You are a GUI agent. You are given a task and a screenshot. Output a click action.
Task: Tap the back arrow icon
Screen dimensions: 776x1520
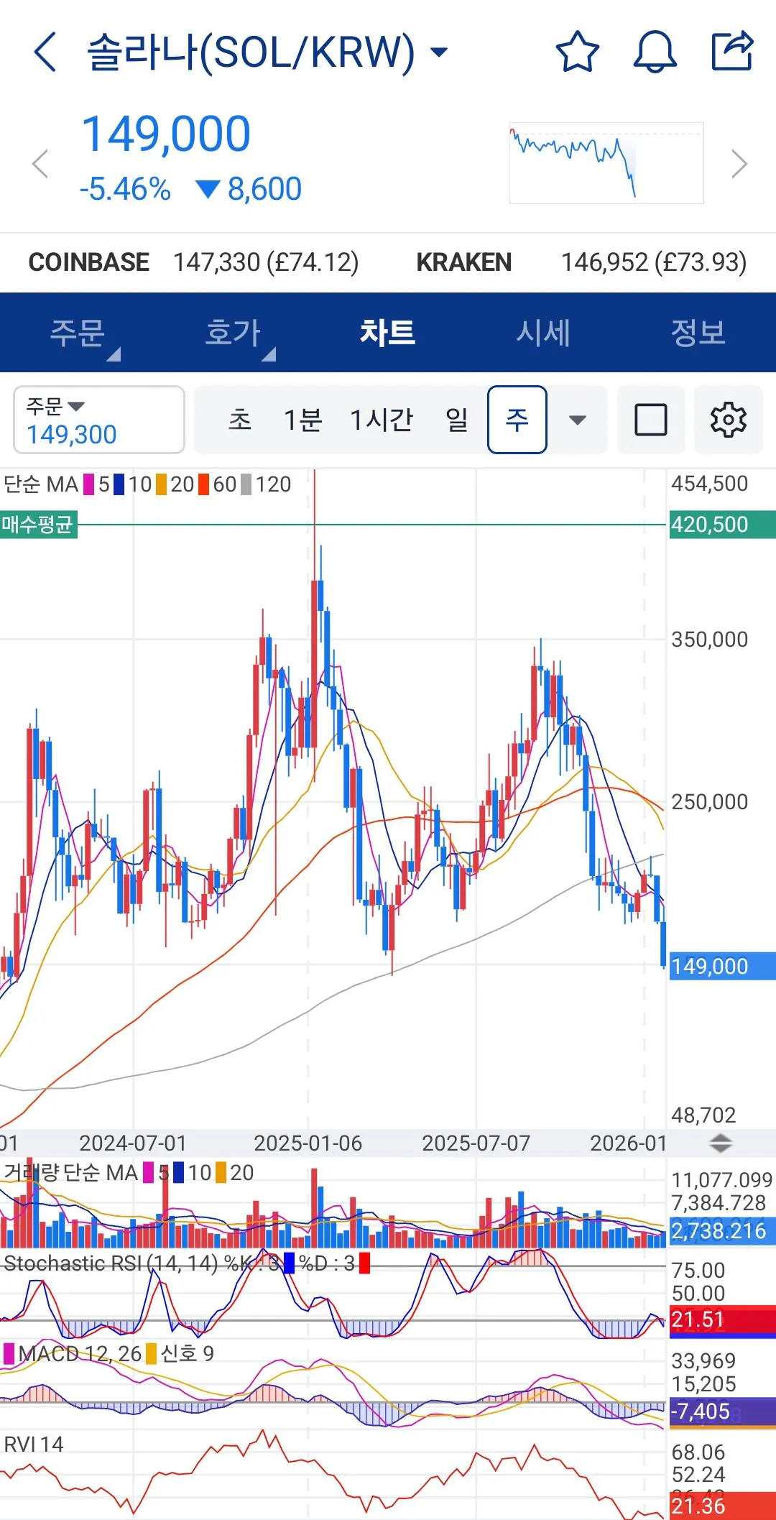click(45, 52)
